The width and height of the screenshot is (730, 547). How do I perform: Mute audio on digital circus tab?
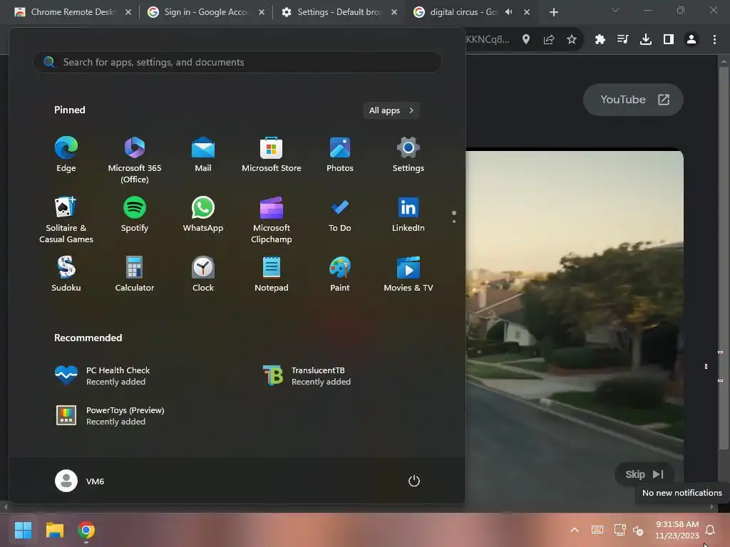click(509, 12)
